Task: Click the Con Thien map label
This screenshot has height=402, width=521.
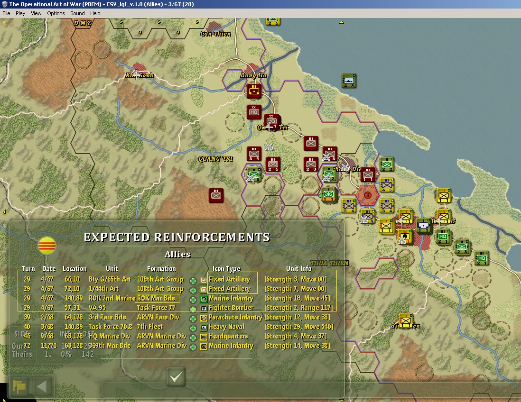Action: pyautogui.click(x=215, y=34)
